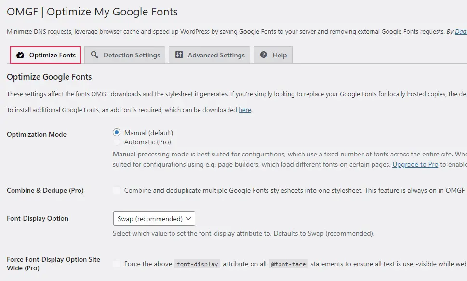Open the Optimize Fonts tab

46,55
